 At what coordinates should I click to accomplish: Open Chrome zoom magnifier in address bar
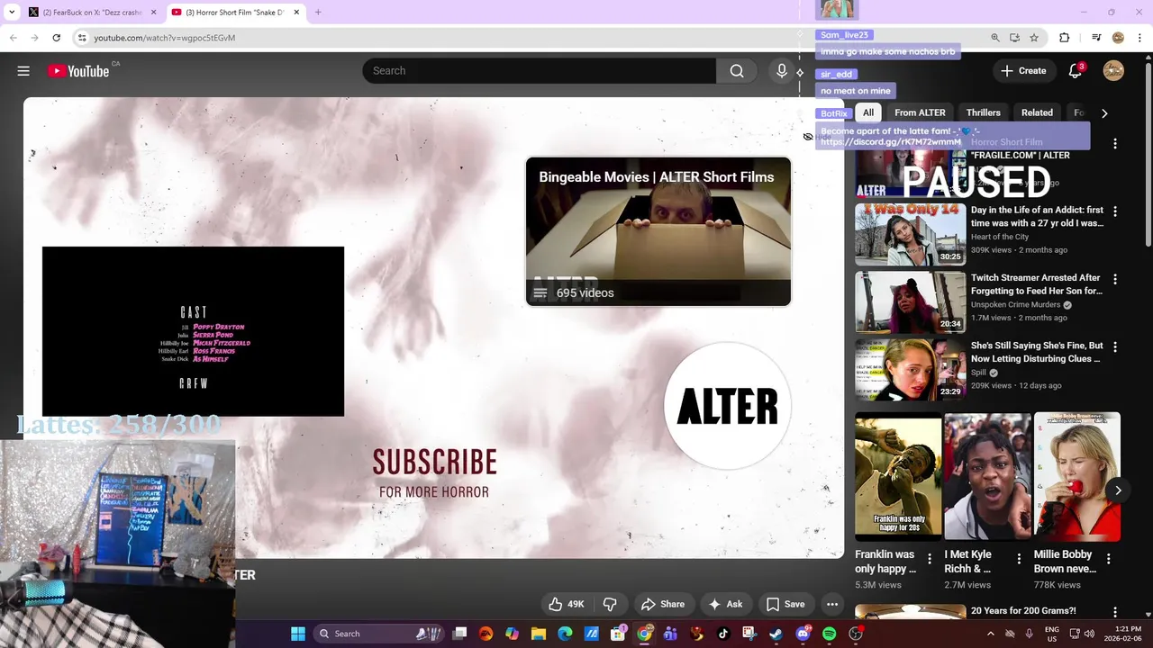coord(995,38)
